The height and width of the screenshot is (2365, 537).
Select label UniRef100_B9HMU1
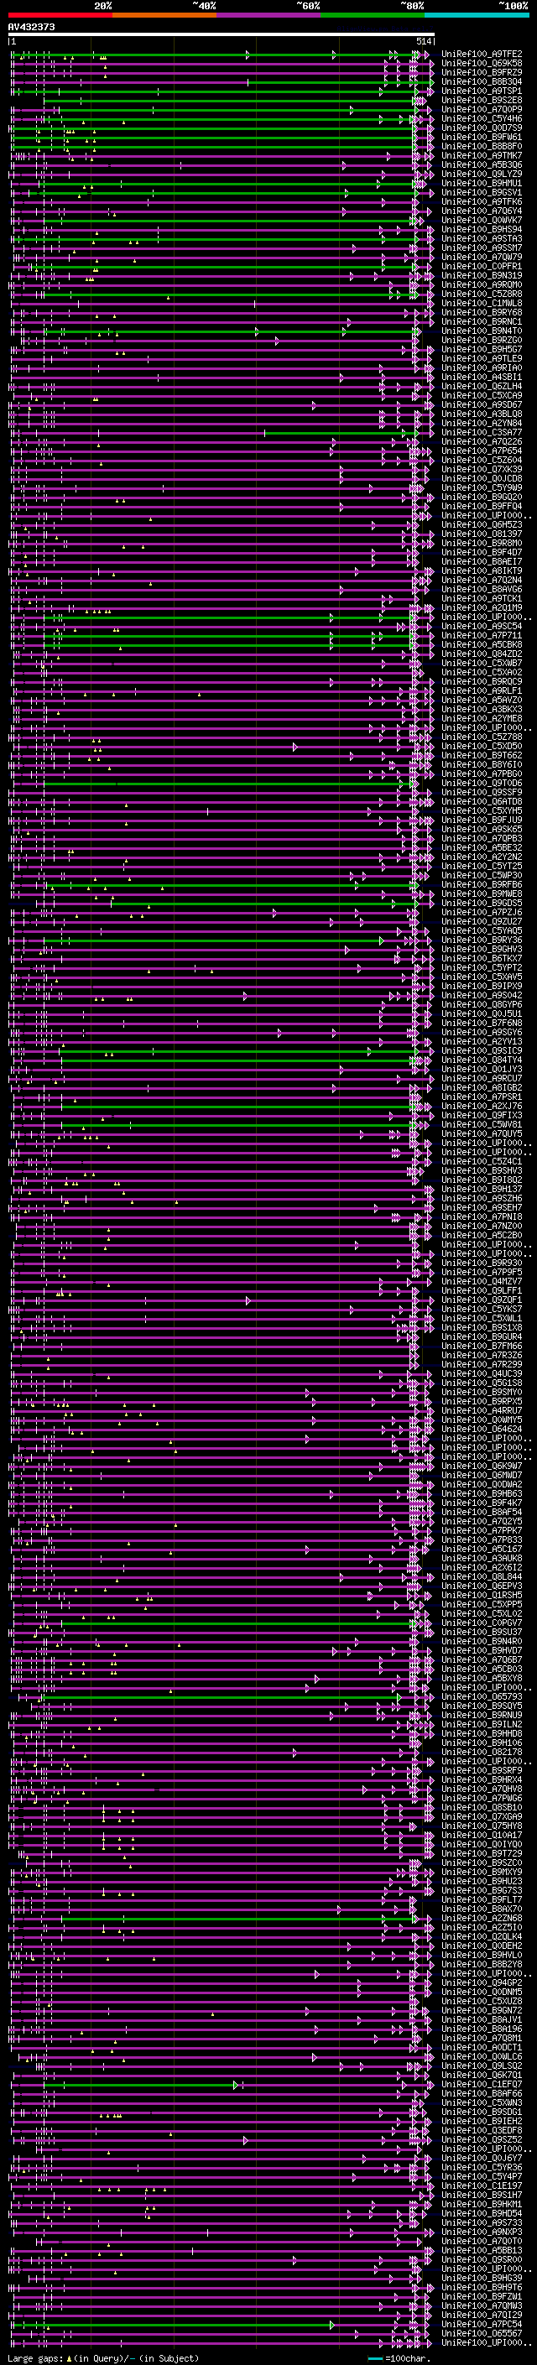[x=482, y=184]
